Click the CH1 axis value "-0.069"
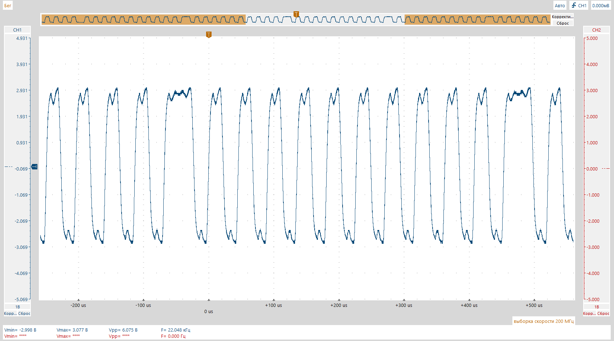This screenshot has height=341, width=614. click(21, 169)
